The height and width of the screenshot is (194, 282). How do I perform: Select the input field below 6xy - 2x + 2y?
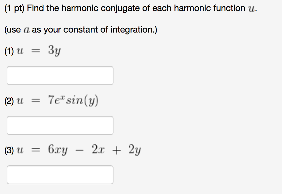pos(60,174)
